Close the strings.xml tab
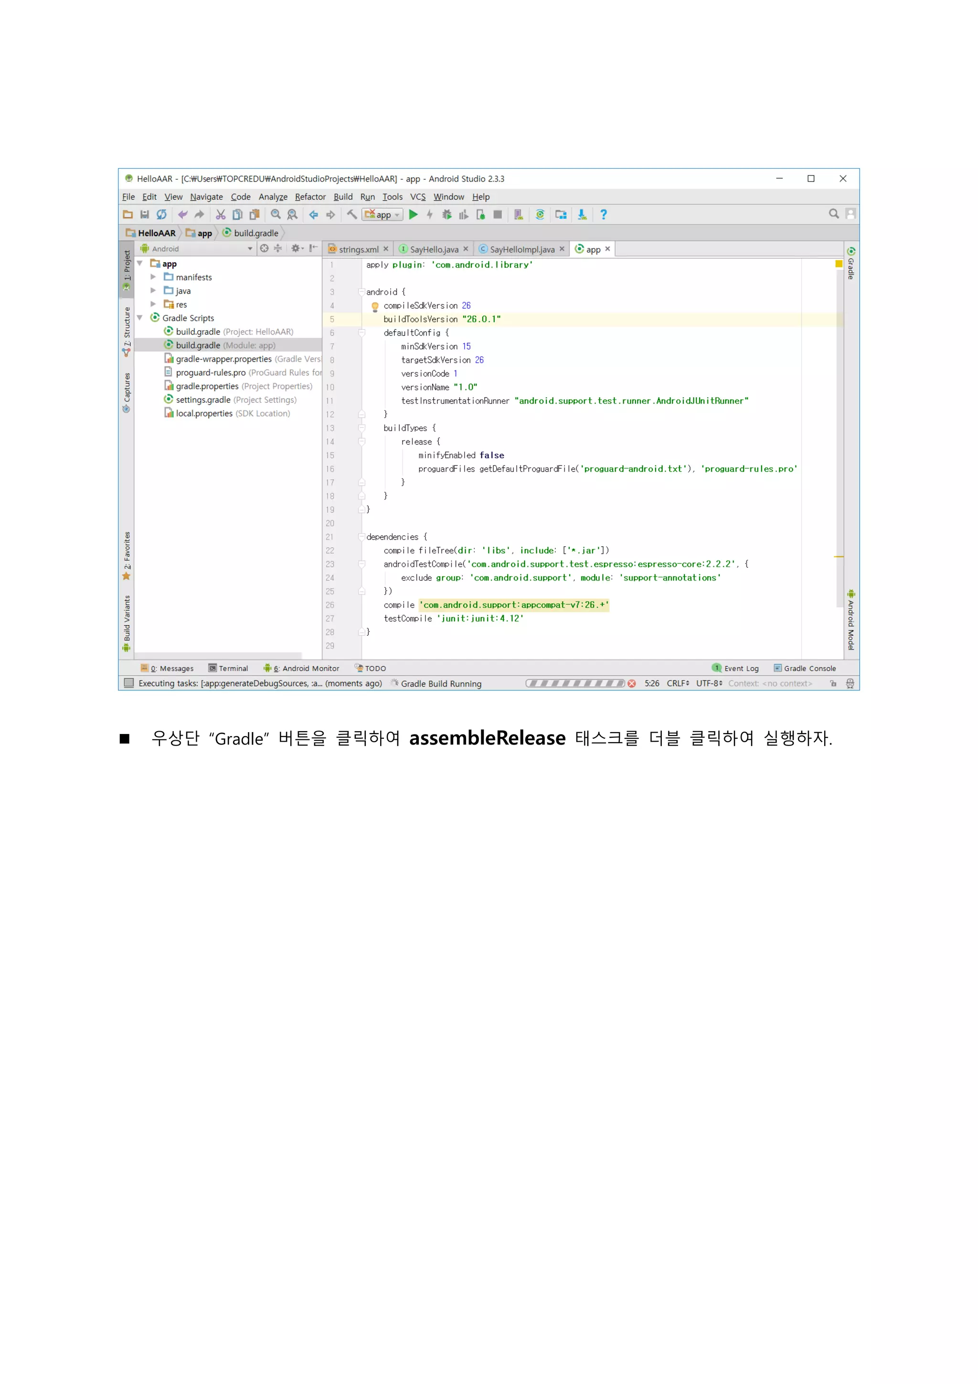This screenshot has width=978, height=1384. [x=386, y=249]
